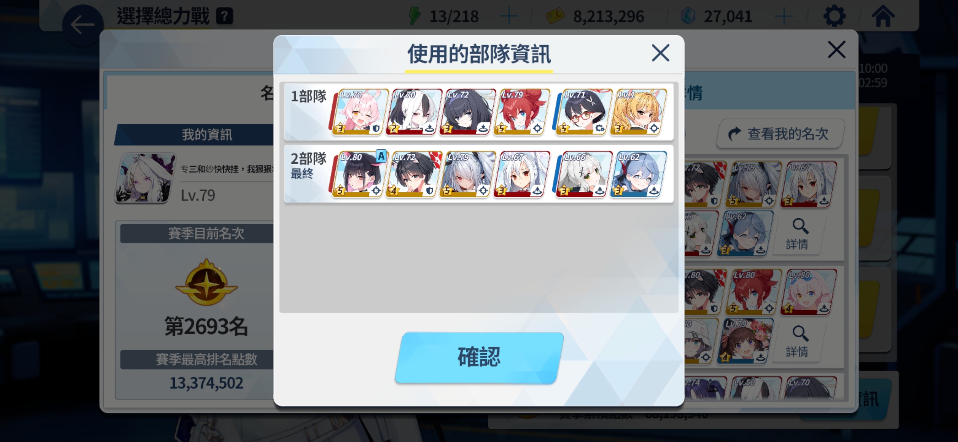
Task: Tap the back arrow button
Action: click(82, 25)
